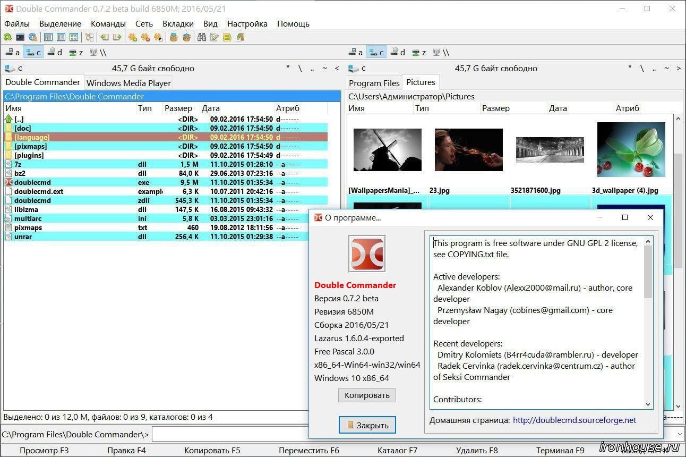Select drive a in right panel

click(x=356, y=52)
